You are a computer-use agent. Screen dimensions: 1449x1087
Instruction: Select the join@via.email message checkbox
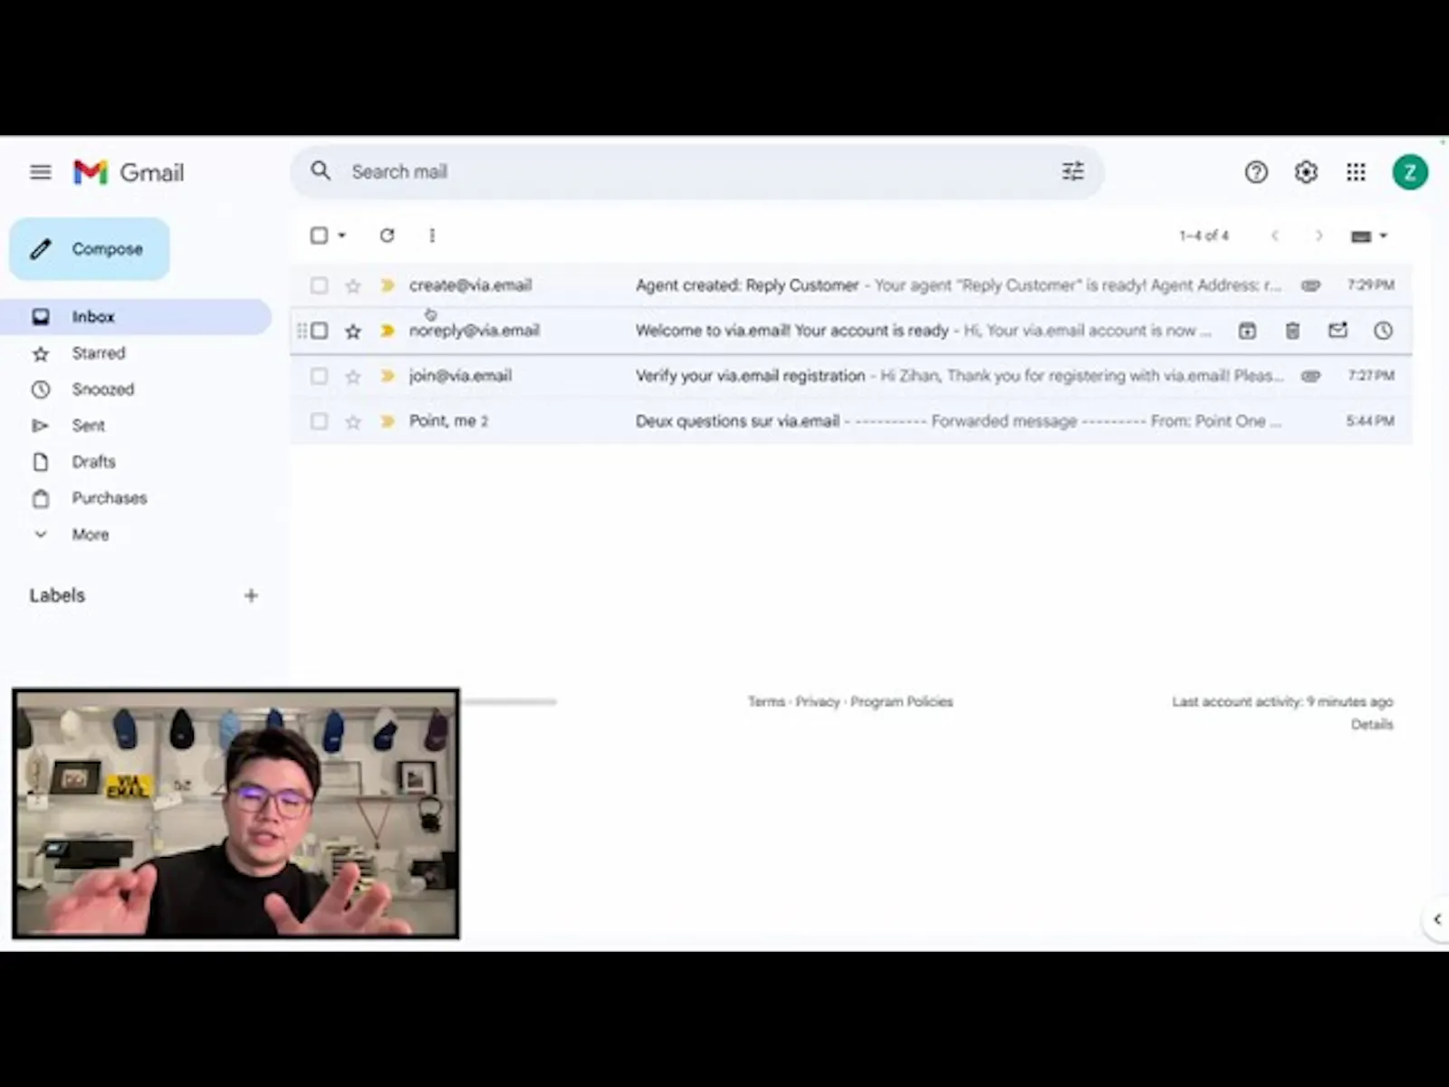[x=319, y=376]
